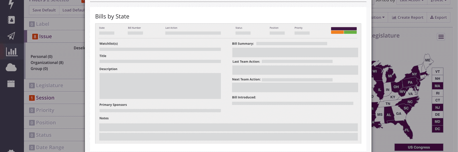Click the NH state box
The height and width of the screenshot is (152, 458).
(x=437, y=79)
